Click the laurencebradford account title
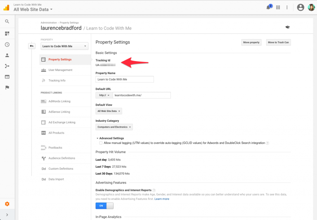 click(61, 28)
